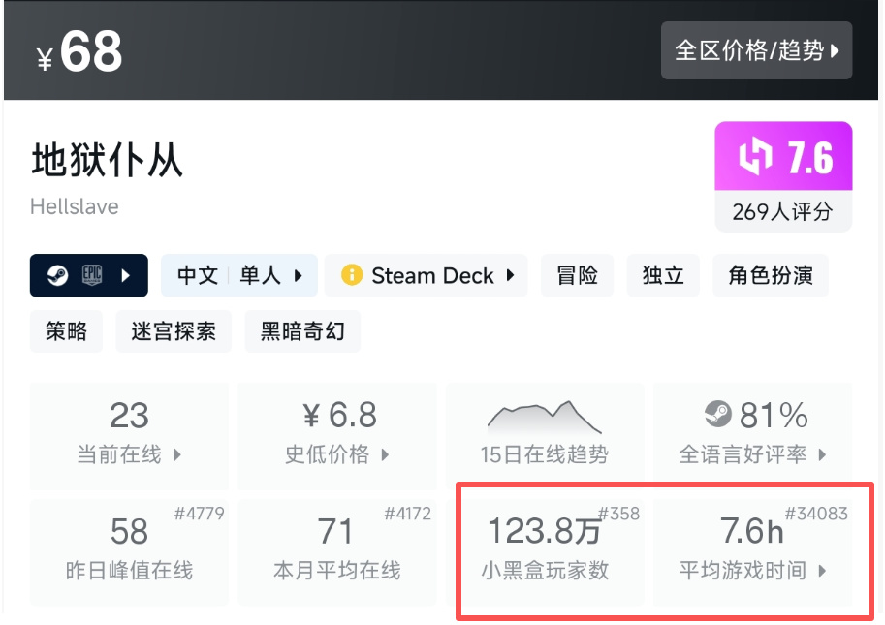This screenshot has width=885, height=625.
Task: Open 史低价格 lowest price details
Action: pos(337,435)
